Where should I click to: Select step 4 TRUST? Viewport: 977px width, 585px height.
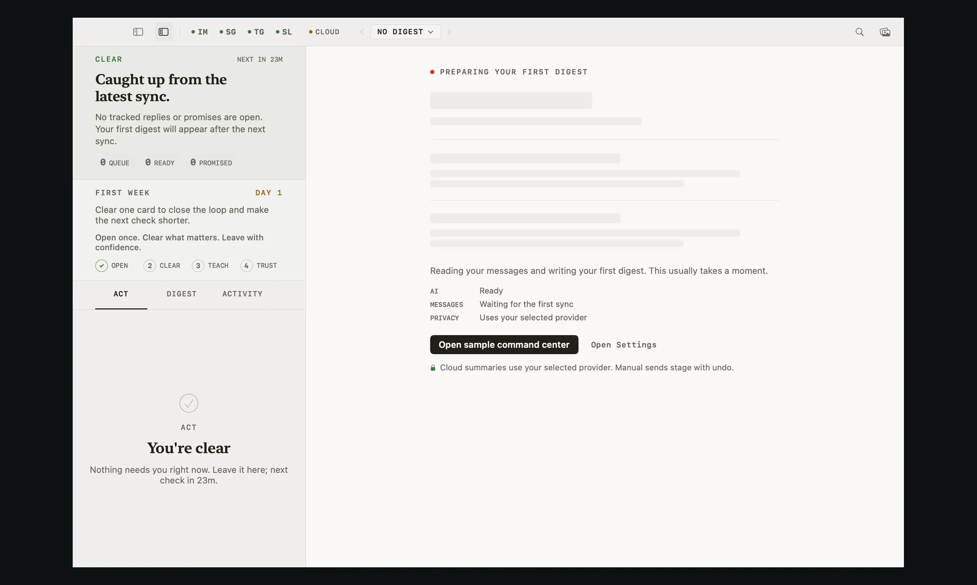pos(259,266)
